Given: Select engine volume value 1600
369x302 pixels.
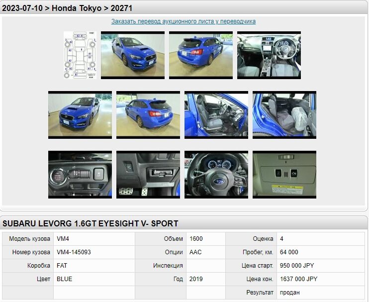Looking at the screenshot, I should [x=196, y=239].
